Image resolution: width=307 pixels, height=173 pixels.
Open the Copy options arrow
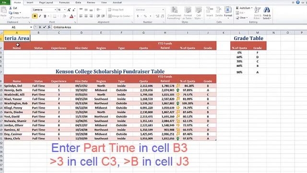[x=20, y=13]
